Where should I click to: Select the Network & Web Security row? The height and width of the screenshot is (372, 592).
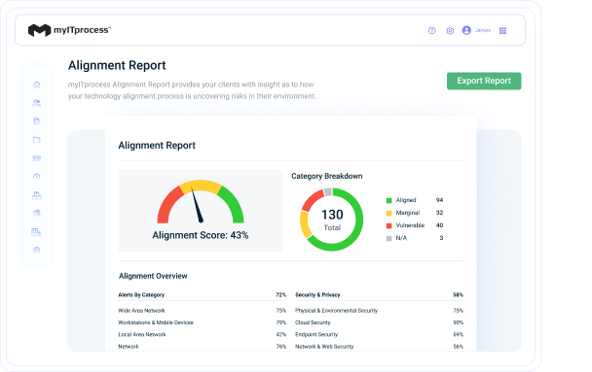(379, 347)
